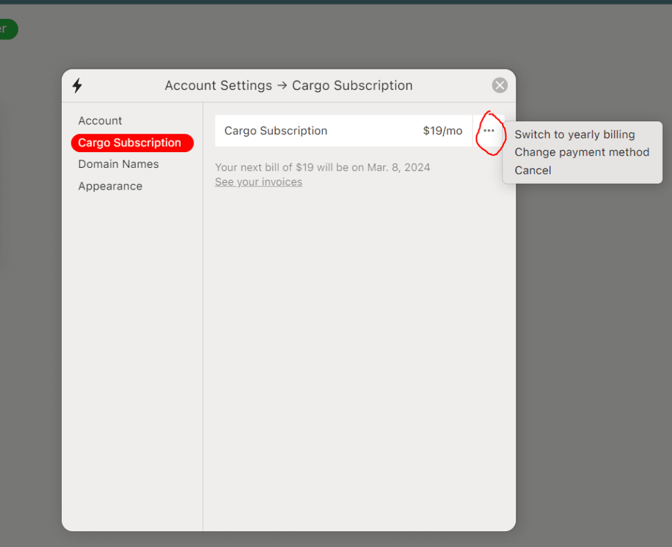Choose Cancel from the subscription menu
The image size is (672, 547).
point(533,170)
